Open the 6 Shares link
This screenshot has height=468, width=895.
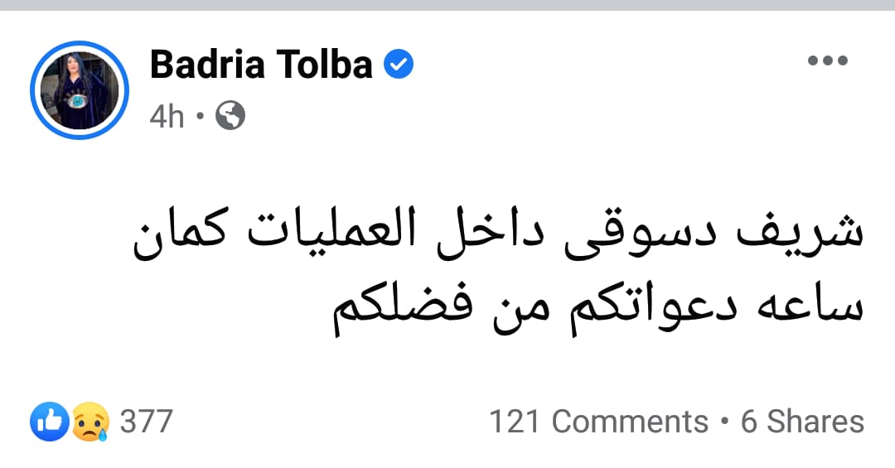[802, 422]
